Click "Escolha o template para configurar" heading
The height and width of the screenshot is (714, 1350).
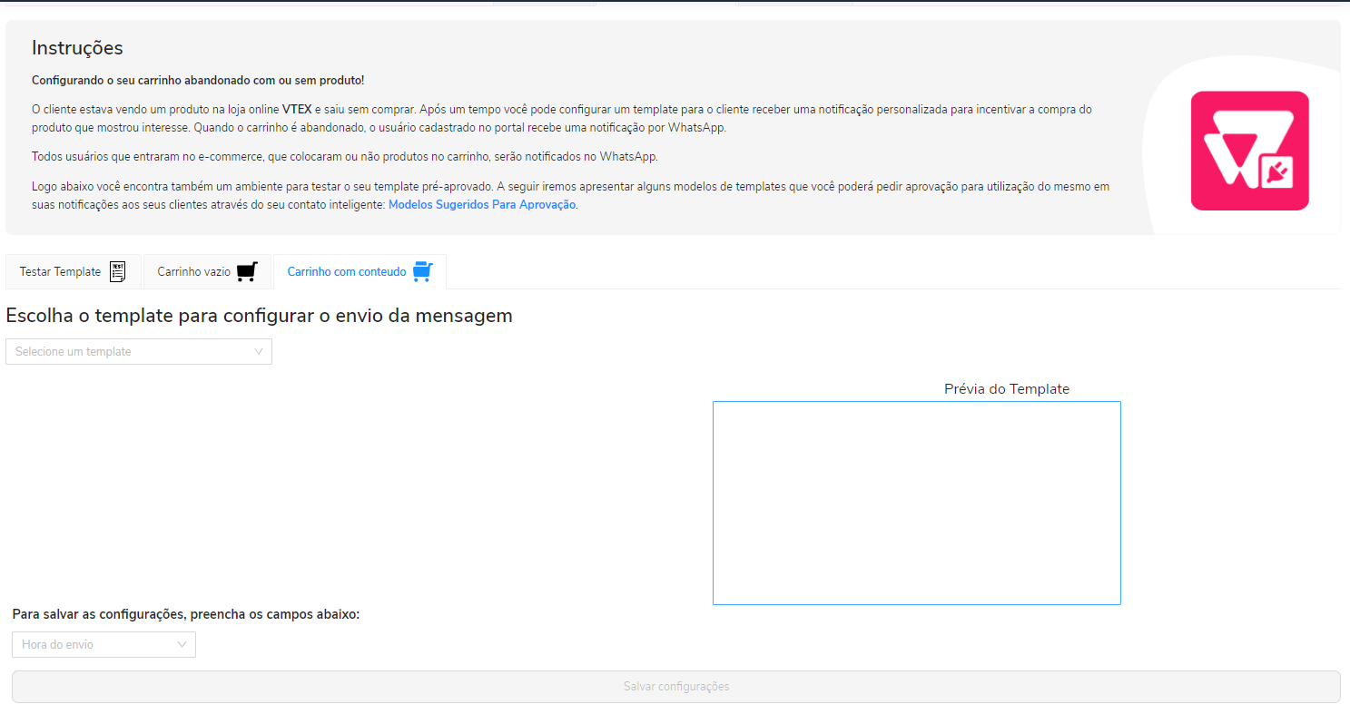tap(259, 316)
